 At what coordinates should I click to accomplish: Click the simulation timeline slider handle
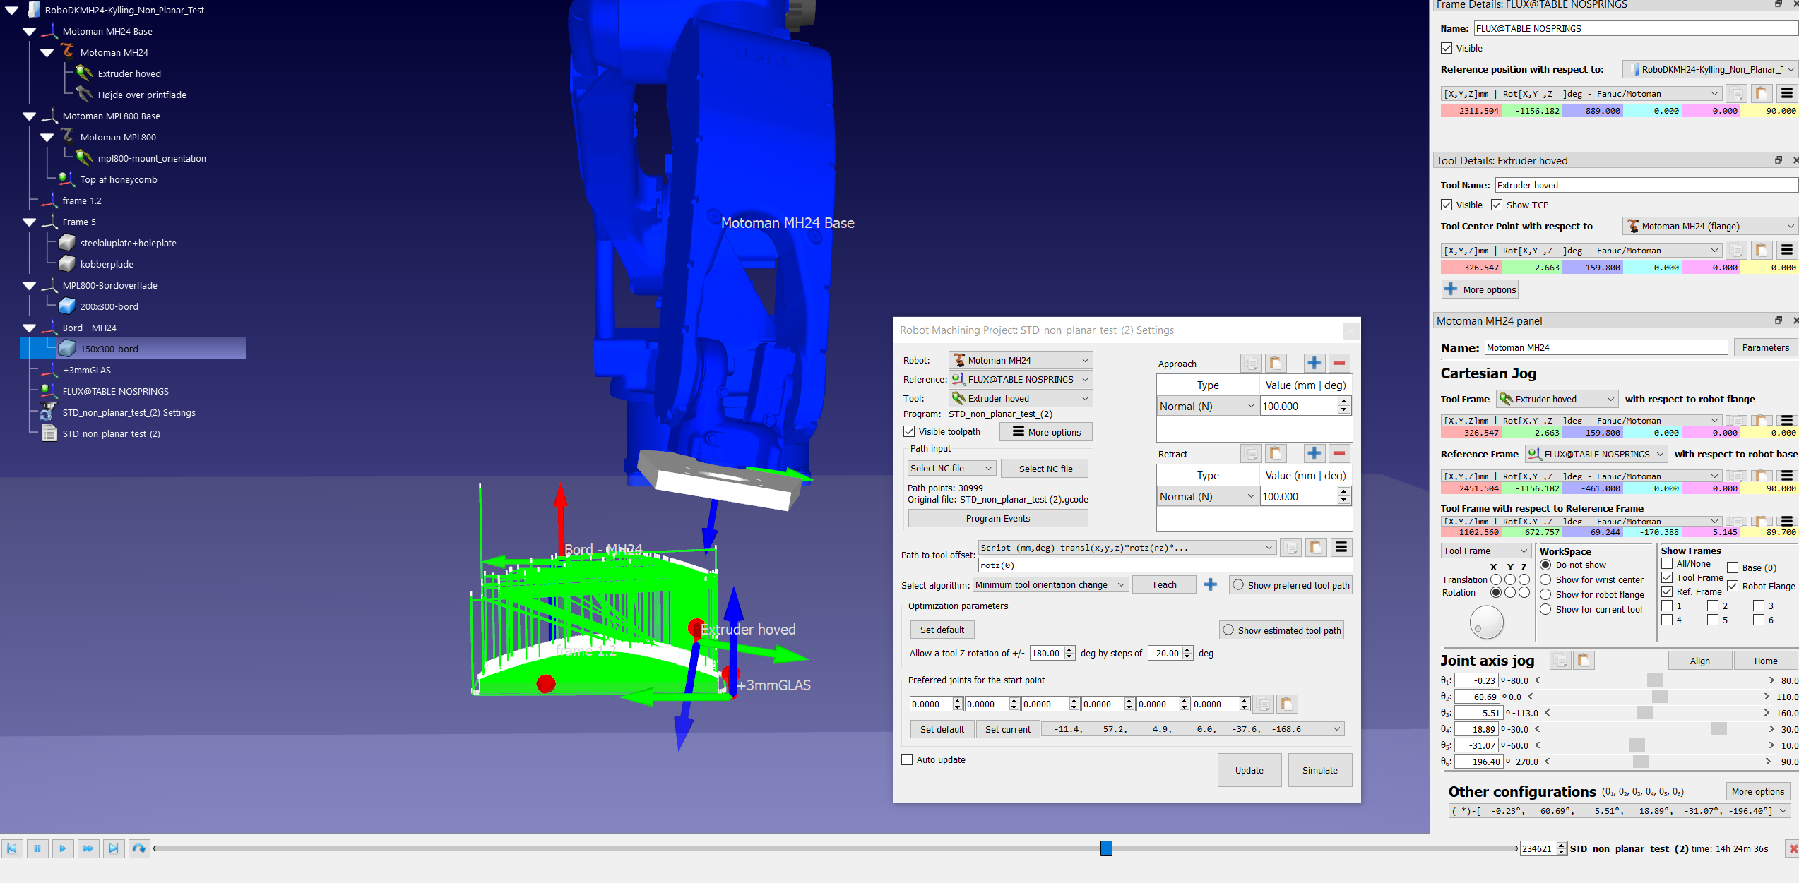[x=1106, y=848]
